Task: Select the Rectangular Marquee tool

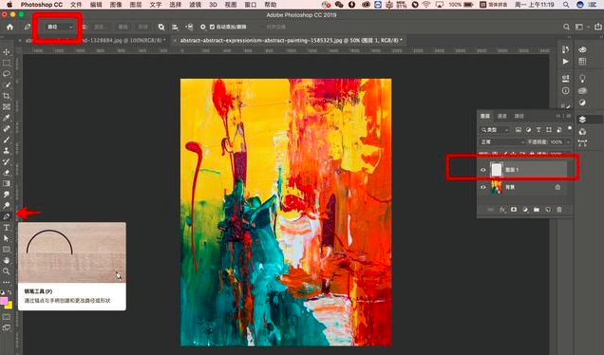Action: 7,63
